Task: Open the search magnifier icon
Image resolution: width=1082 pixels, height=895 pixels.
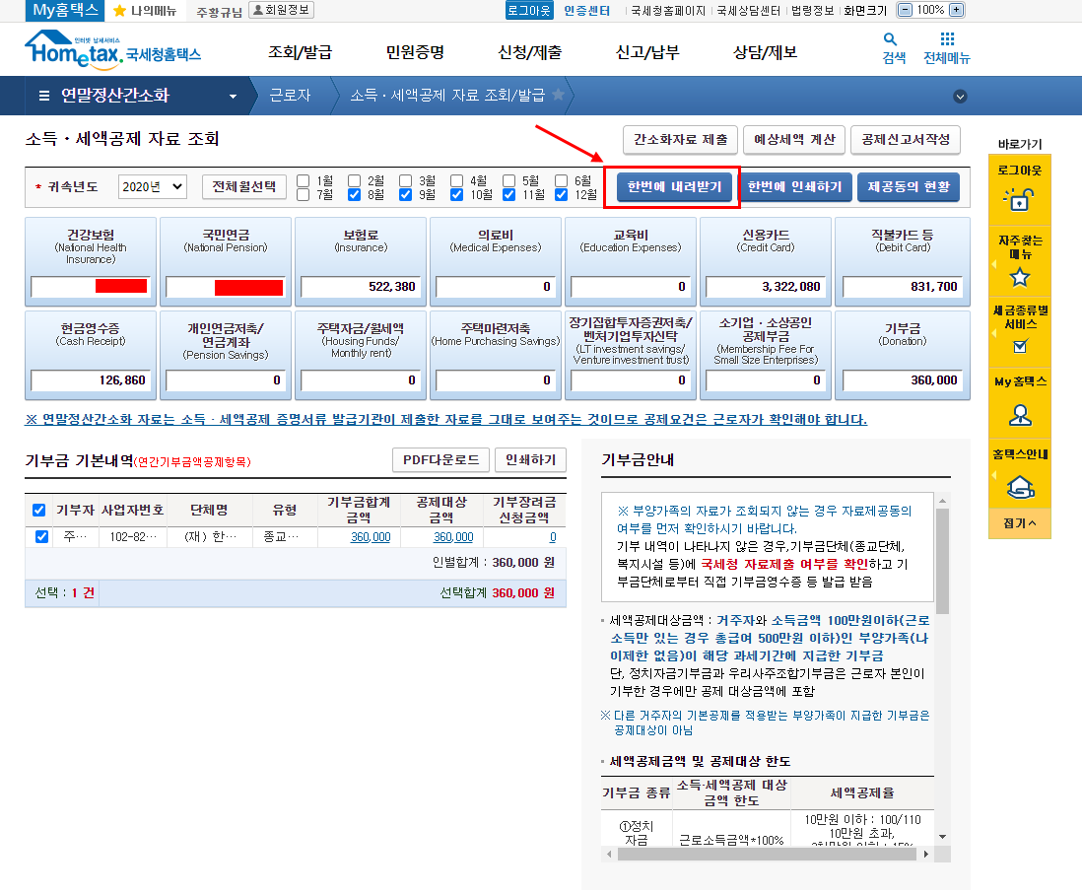Action: (x=890, y=39)
